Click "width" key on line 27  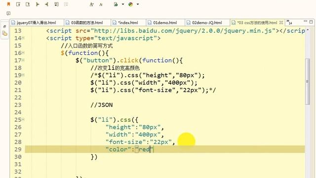118,134
